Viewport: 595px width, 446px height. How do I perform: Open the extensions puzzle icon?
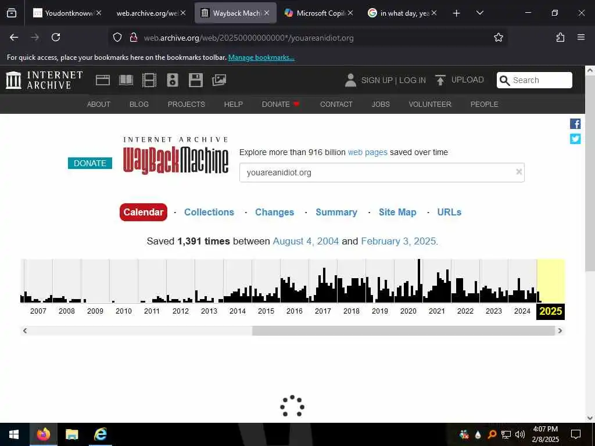(560, 37)
